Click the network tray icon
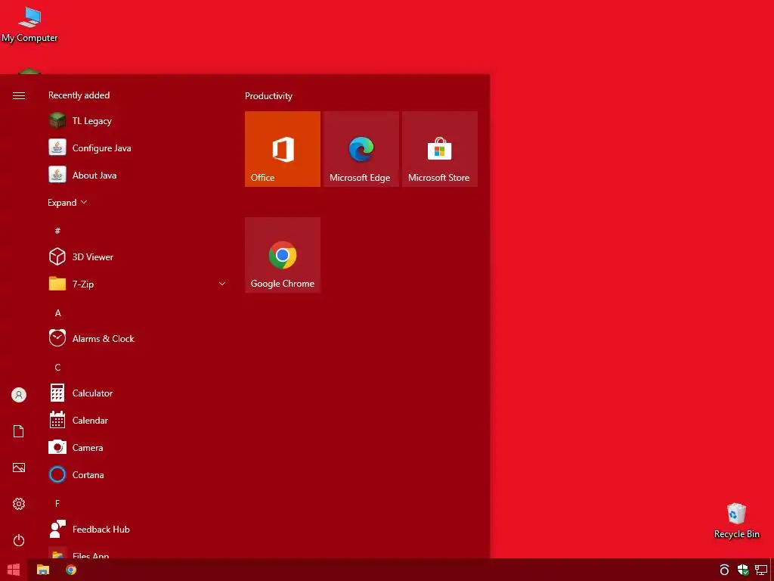The width and height of the screenshot is (774, 581). click(760, 570)
